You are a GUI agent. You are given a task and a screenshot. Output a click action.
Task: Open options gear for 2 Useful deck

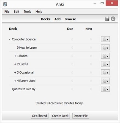point(105,64)
